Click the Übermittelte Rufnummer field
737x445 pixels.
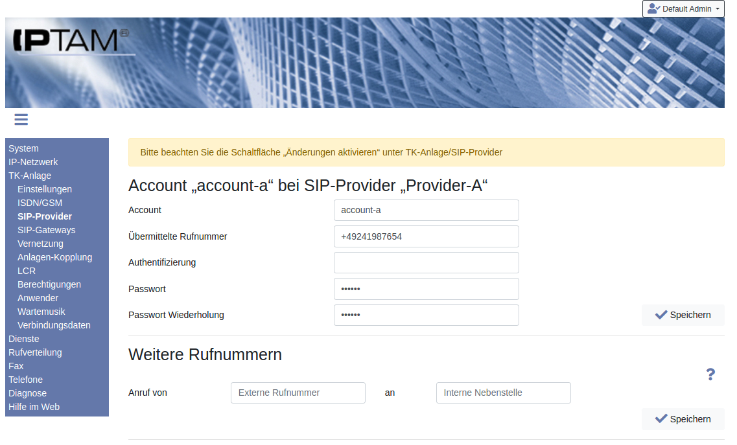[x=426, y=236]
